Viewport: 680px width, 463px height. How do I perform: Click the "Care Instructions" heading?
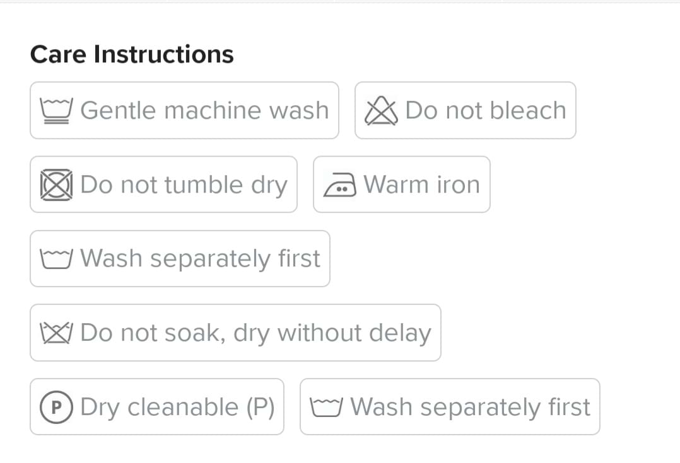(x=132, y=54)
